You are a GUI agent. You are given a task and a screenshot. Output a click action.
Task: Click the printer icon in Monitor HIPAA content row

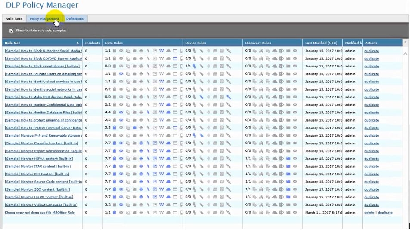(141, 159)
